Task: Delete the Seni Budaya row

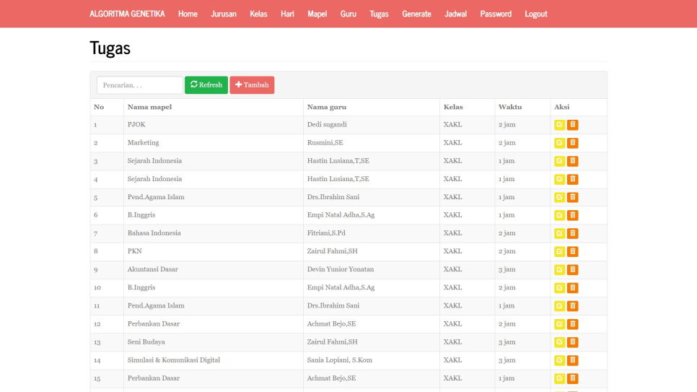Action: (x=572, y=342)
